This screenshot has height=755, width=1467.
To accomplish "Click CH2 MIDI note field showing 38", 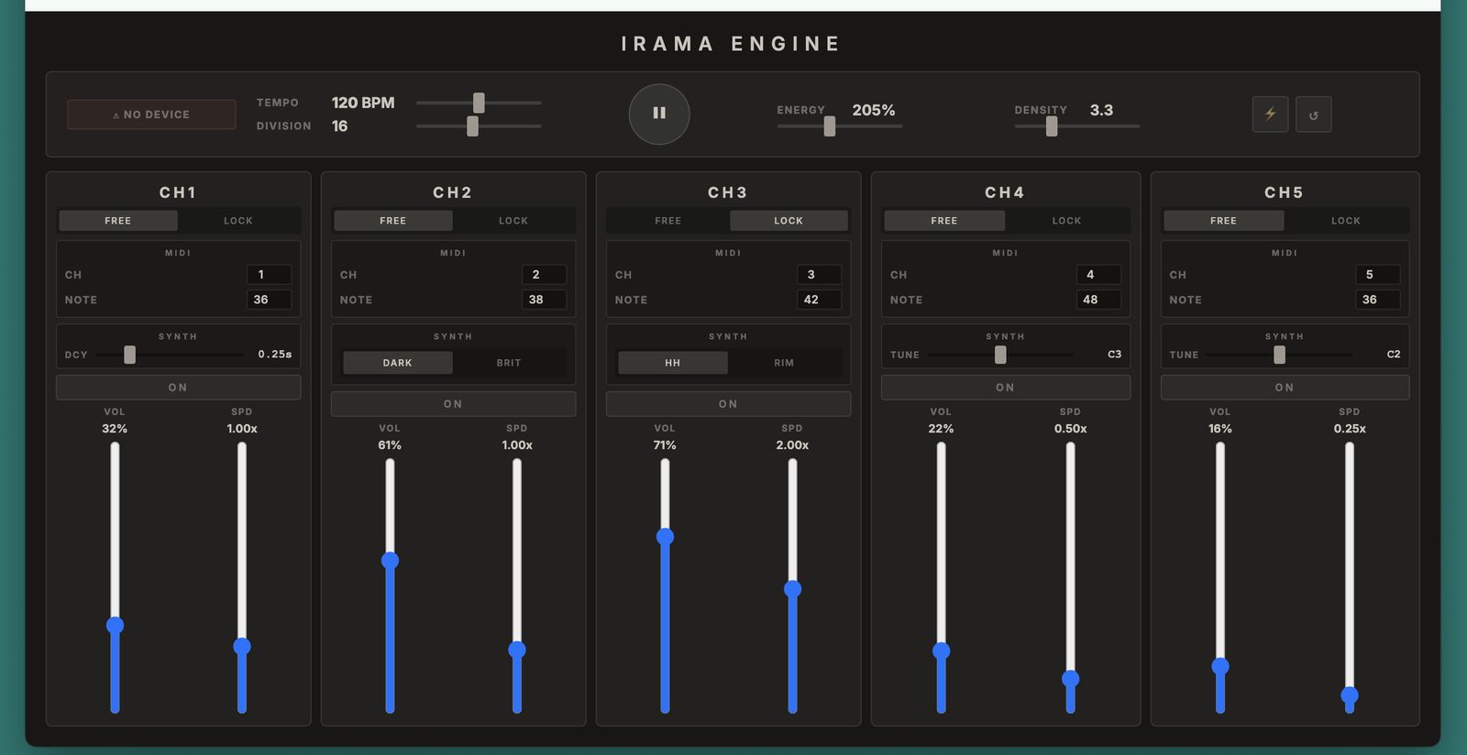I will pos(544,300).
